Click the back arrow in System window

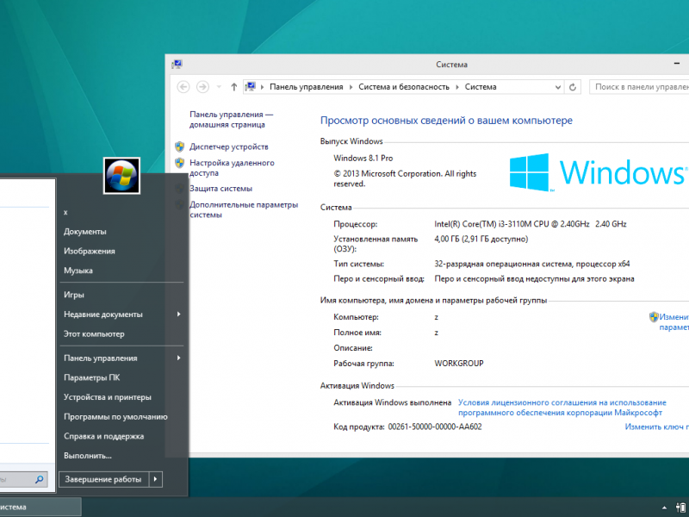(x=183, y=87)
